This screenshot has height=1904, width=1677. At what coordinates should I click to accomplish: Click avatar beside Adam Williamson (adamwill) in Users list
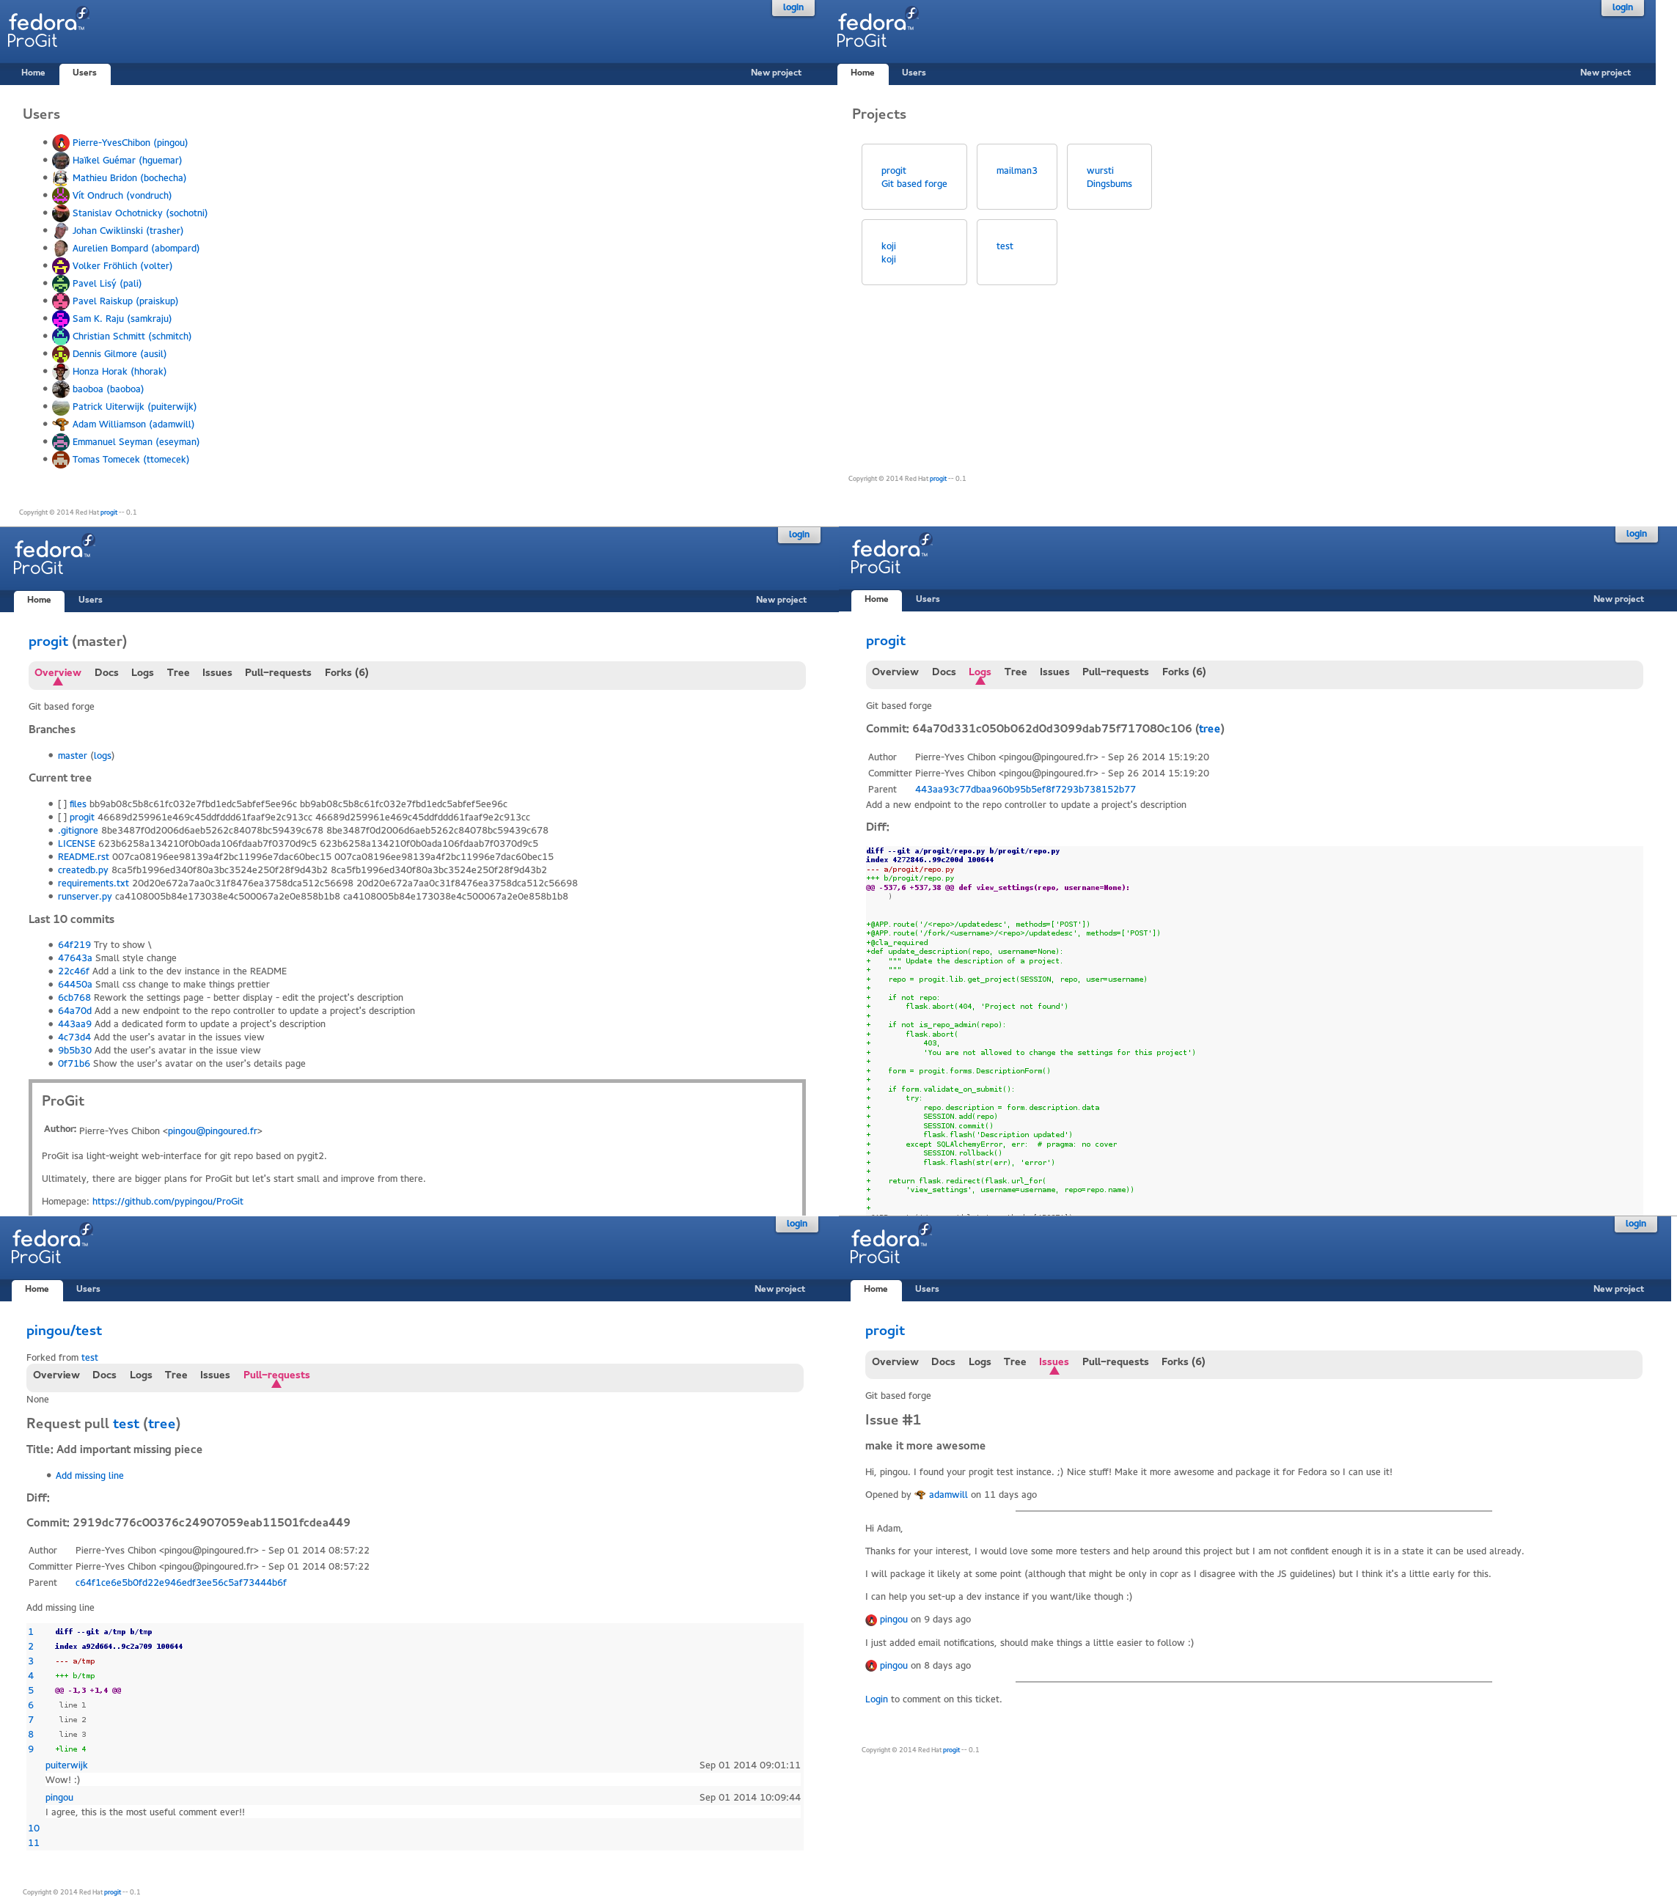coord(61,424)
